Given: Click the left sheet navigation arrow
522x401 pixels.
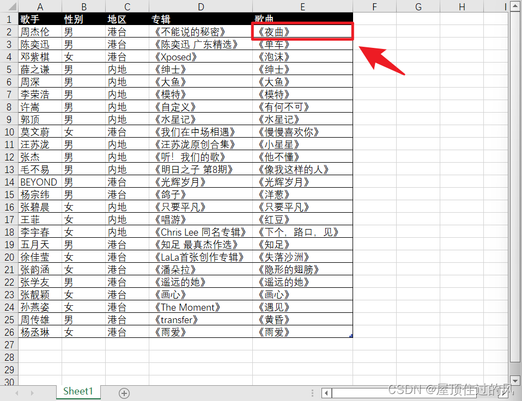Looking at the screenshot, I should [x=16, y=392].
